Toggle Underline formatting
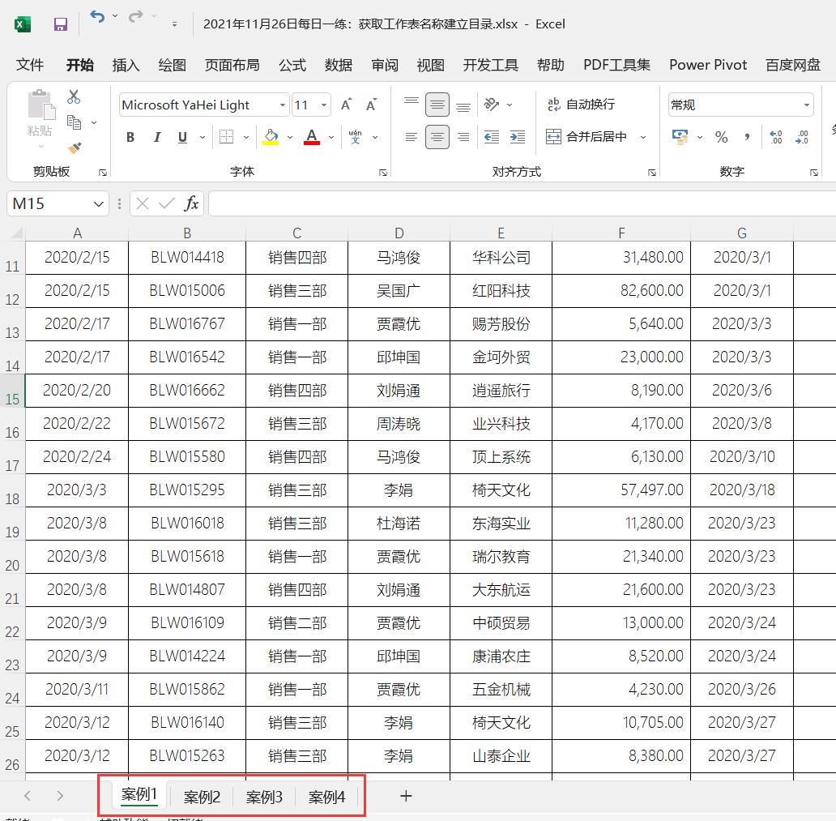The image size is (836, 821). (182, 137)
